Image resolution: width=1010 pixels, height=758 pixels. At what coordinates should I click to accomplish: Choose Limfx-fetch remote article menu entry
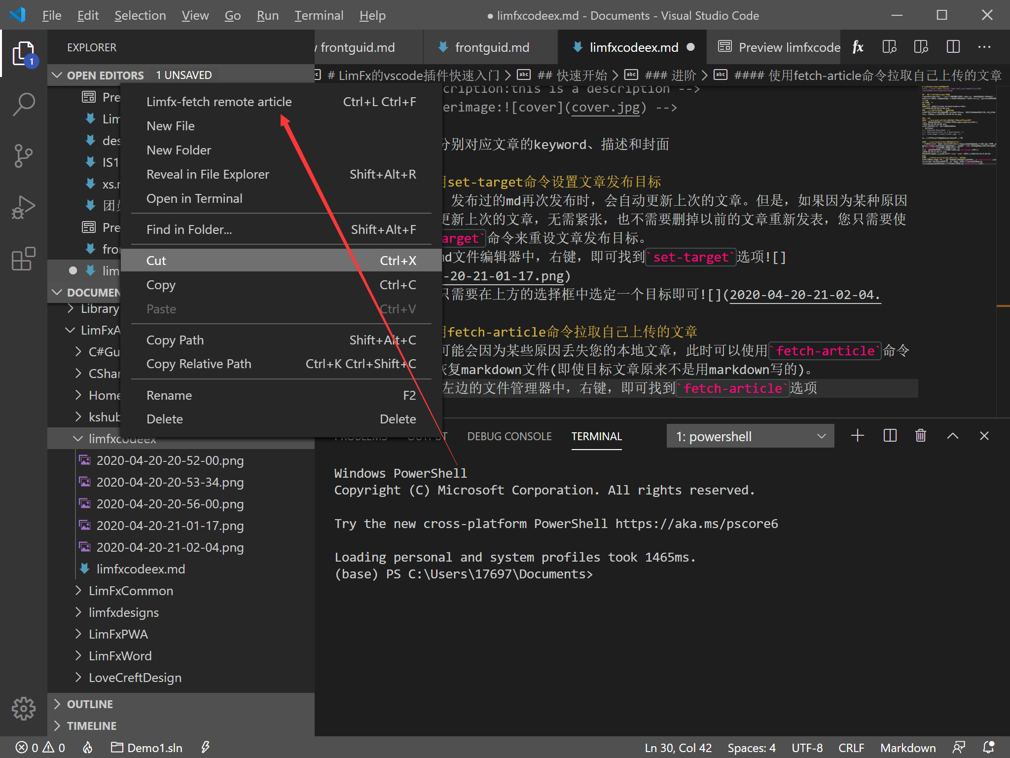pos(281,102)
